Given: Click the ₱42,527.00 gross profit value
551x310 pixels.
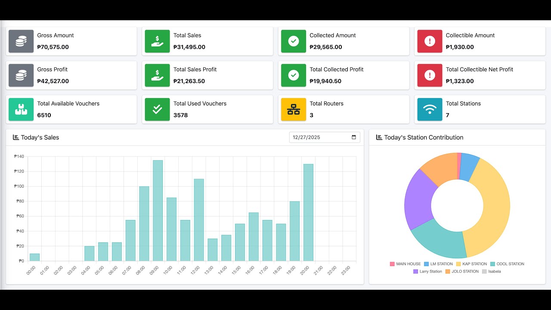Looking at the screenshot, I should click(53, 81).
